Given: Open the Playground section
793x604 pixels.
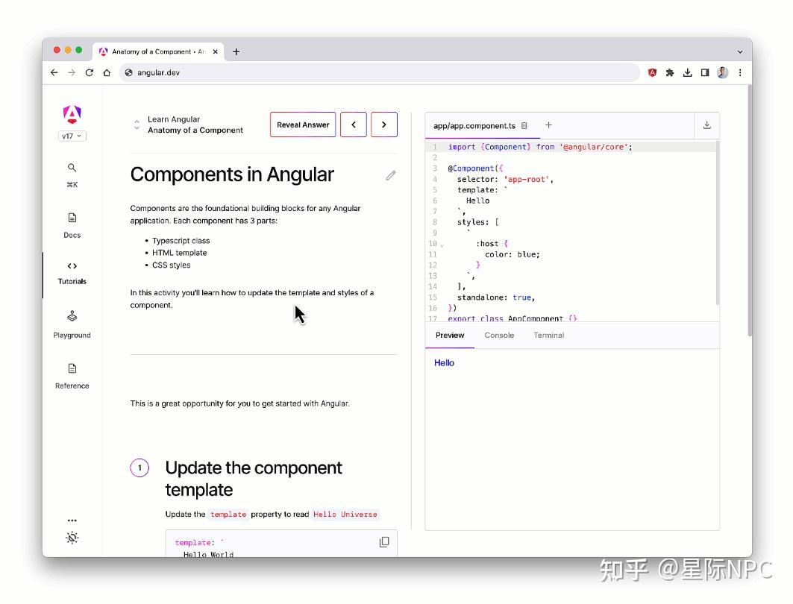Looking at the screenshot, I should point(72,315).
